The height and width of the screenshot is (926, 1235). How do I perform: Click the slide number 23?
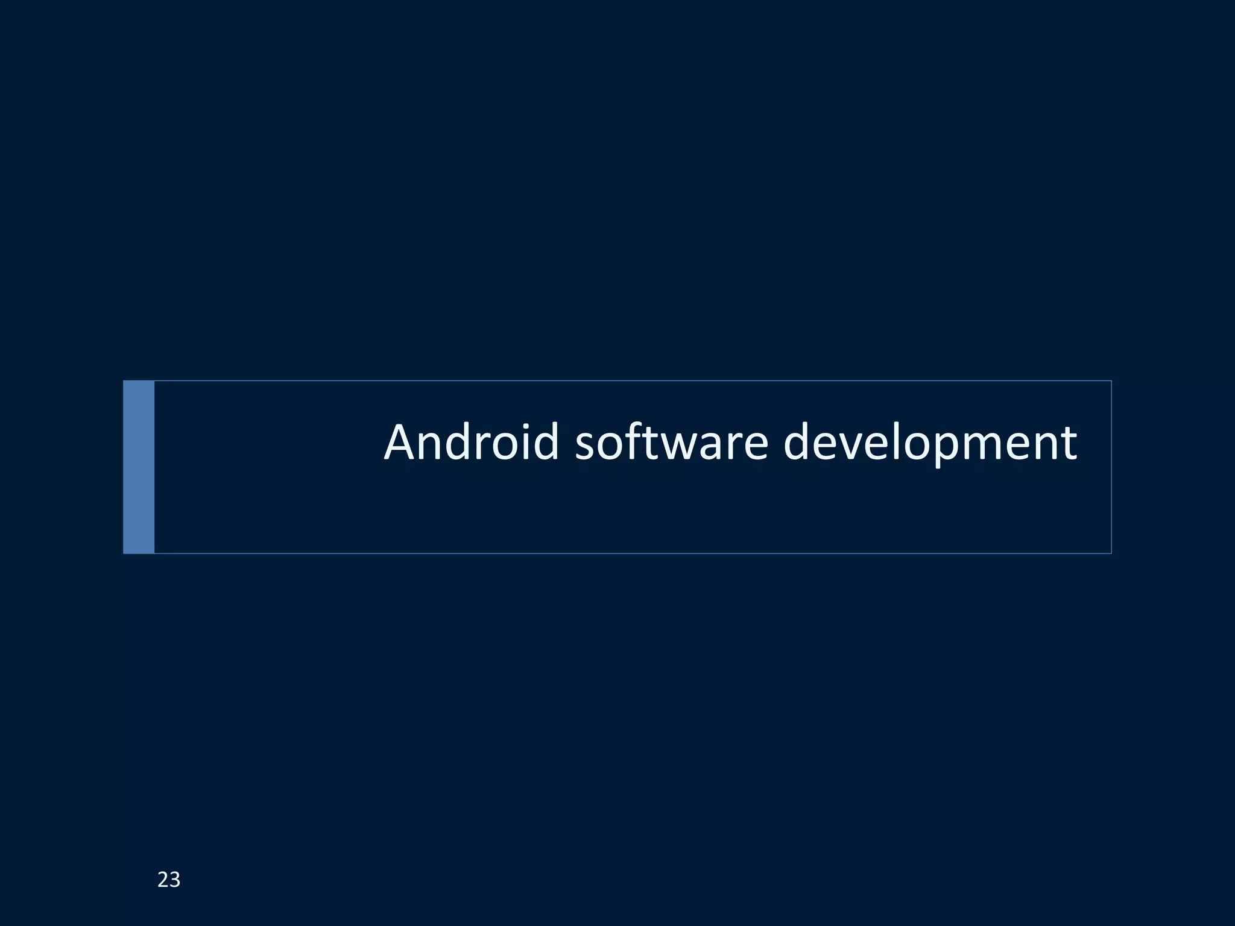(x=169, y=880)
